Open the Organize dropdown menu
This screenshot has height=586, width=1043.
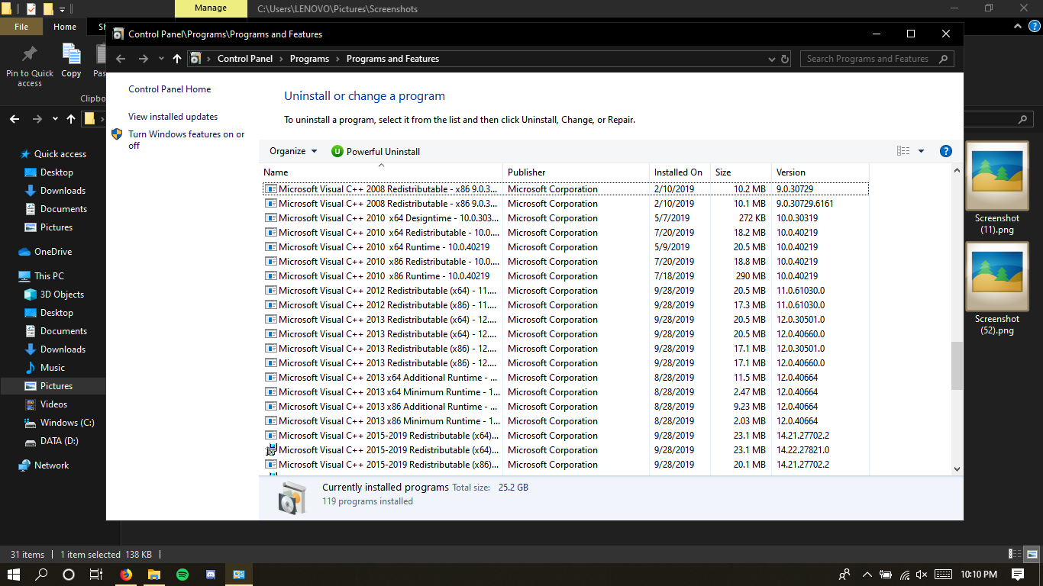point(293,151)
